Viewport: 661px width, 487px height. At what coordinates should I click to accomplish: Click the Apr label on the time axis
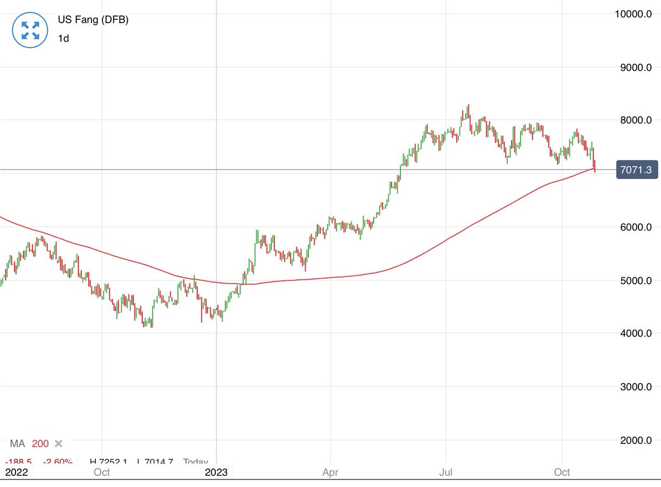(330, 472)
